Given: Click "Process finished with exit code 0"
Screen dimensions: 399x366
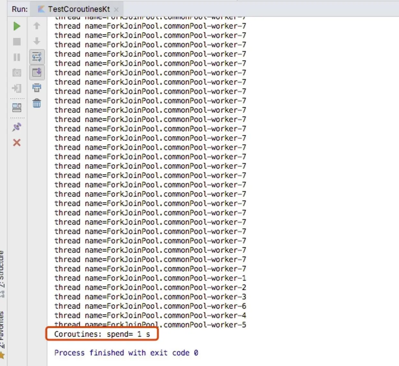Looking at the screenshot, I should pyautogui.click(x=126, y=353).
